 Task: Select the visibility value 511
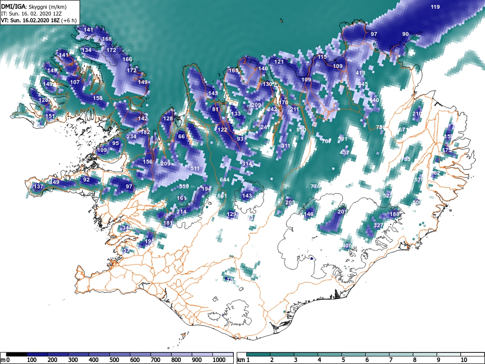pyautogui.click(x=195, y=168)
